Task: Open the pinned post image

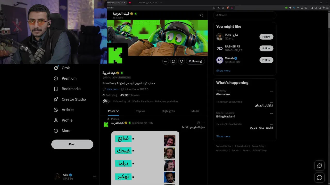Action: [145, 158]
